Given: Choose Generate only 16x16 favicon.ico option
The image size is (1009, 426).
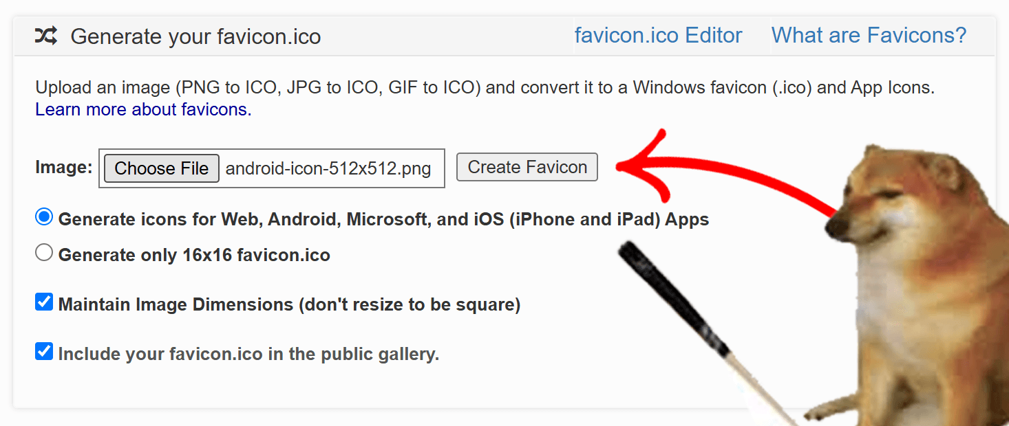Looking at the screenshot, I should coord(43,252).
